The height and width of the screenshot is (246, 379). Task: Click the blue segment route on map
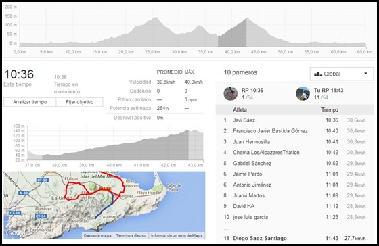coord(106,205)
